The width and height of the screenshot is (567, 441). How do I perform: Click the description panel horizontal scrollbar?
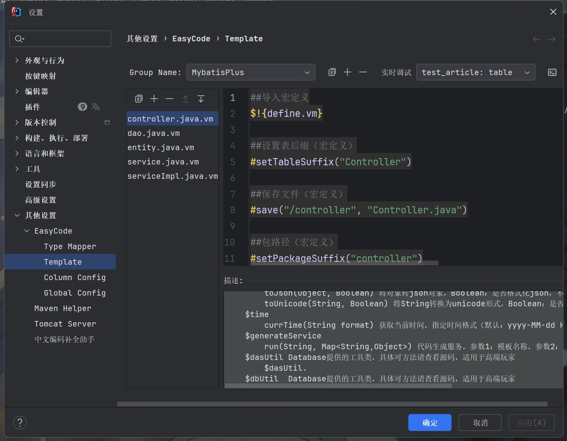[338, 385]
